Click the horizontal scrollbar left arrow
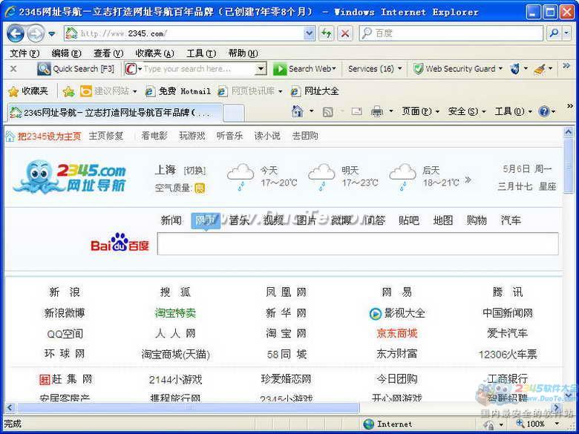 coord(10,407)
